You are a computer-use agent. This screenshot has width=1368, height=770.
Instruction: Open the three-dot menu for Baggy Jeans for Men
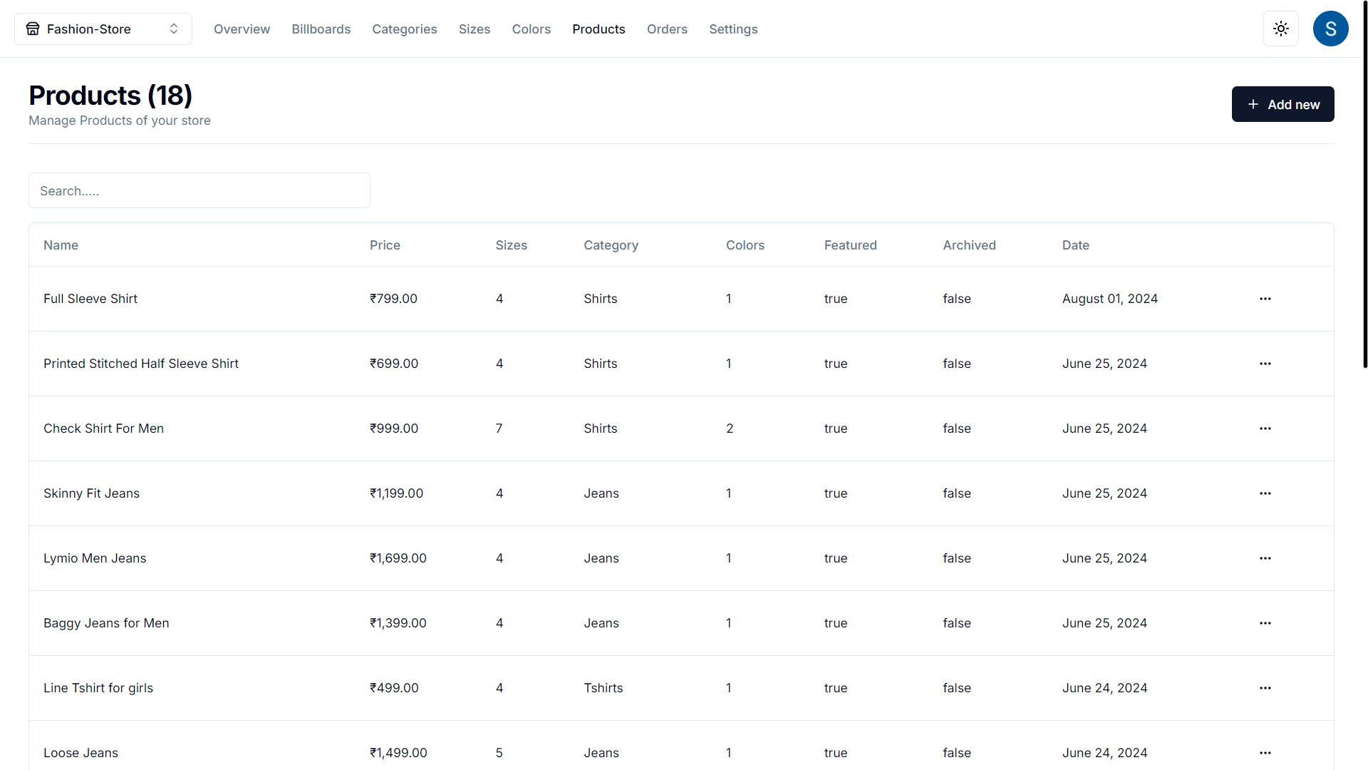point(1265,623)
